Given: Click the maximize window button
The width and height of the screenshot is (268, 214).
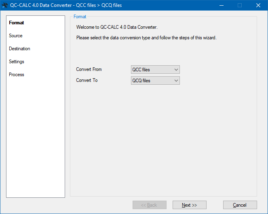Looking at the screenshot, I should (240, 5).
